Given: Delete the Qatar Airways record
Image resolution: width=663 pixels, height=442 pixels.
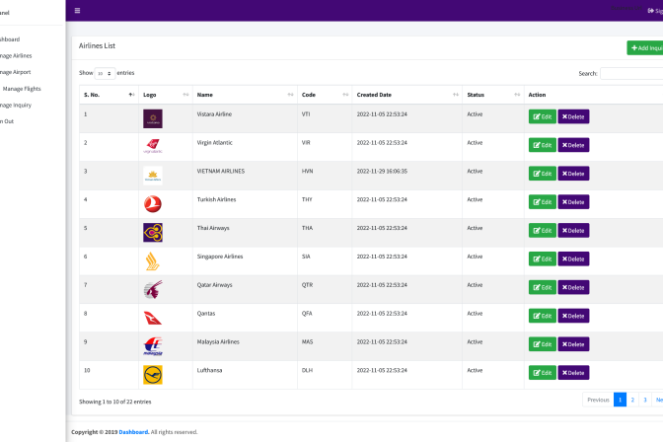Looking at the screenshot, I should coord(573,287).
